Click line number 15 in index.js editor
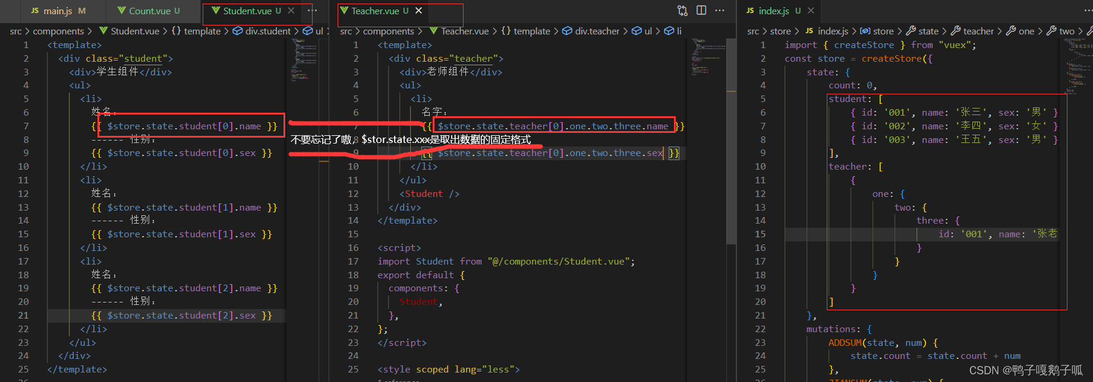1093x382 pixels. coord(760,234)
